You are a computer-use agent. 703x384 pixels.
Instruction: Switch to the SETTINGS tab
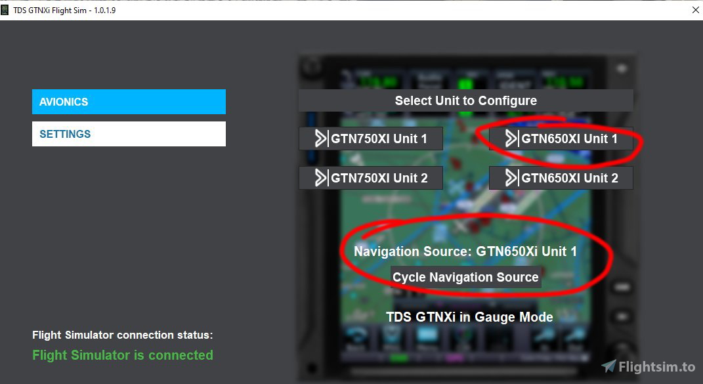[129, 134]
